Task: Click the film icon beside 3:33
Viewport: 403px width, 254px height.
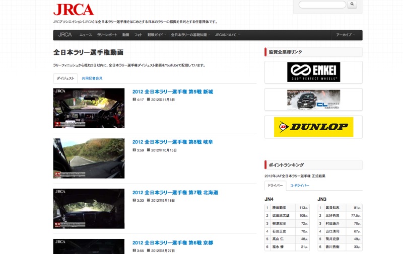Action: coord(134,200)
